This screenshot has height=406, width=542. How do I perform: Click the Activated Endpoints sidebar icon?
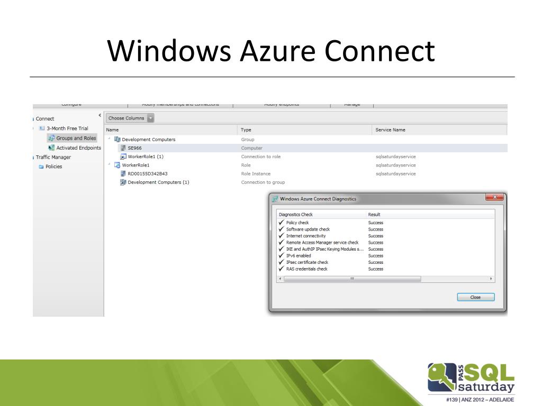(51, 148)
